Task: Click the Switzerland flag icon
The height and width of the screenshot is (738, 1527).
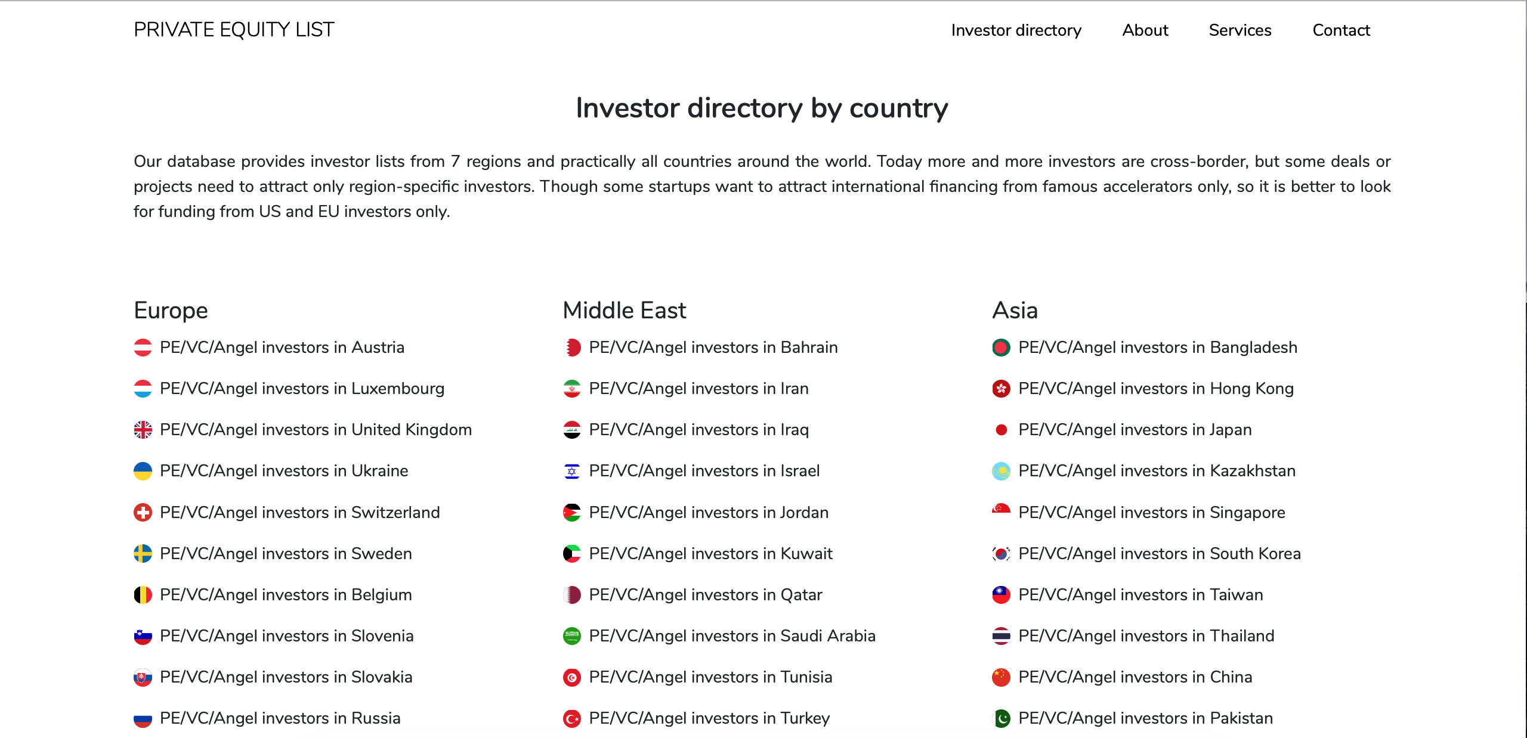Action: coord(144,512)
